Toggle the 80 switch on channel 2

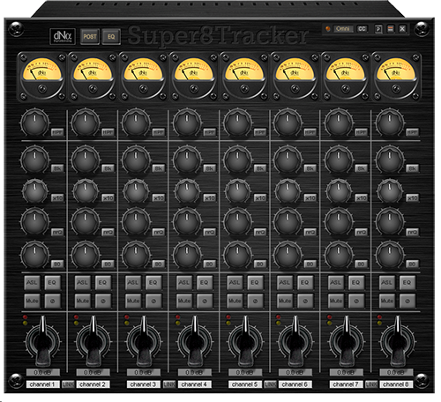point(108,264)
